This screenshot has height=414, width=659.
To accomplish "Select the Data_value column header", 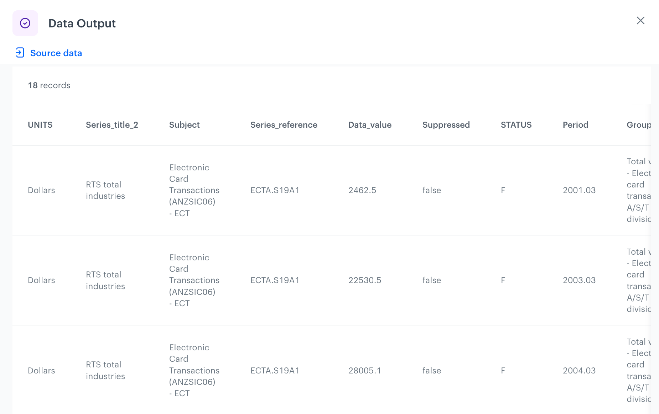I will [370, 125].
